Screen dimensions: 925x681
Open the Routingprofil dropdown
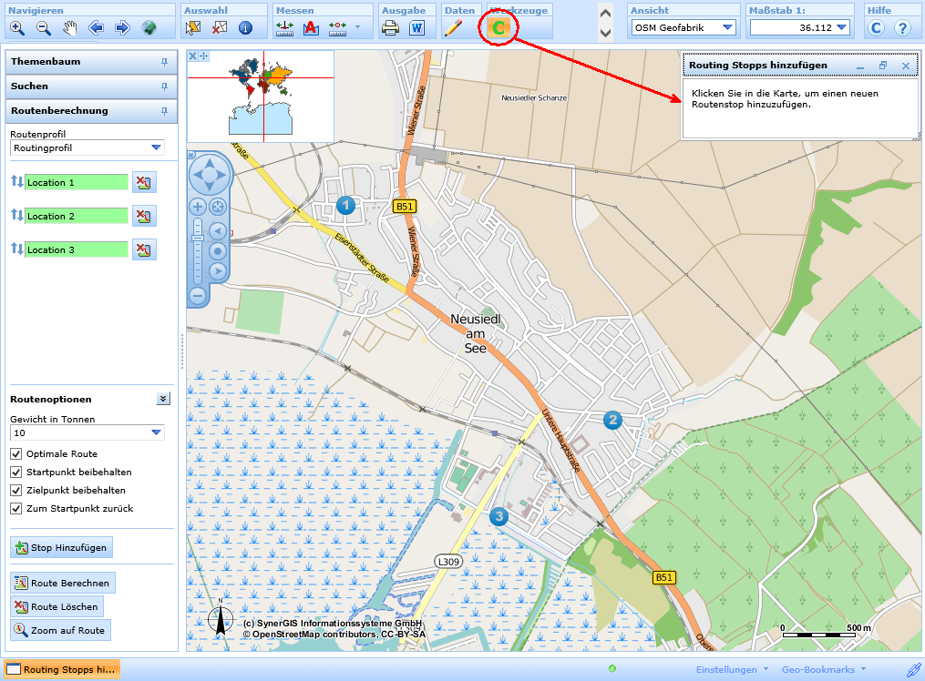coord(156,147)
